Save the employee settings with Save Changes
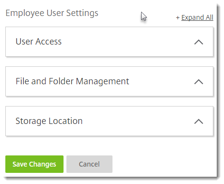 click(34, 164)
